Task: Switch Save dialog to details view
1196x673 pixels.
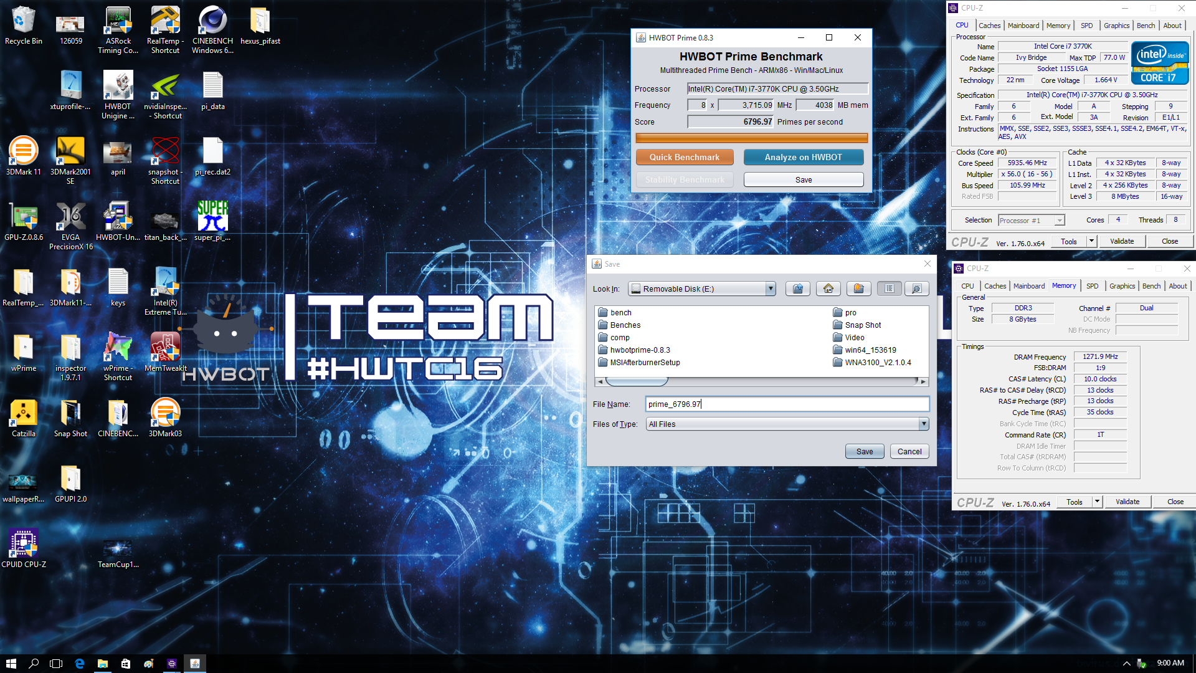Action: tap(916, 289)
